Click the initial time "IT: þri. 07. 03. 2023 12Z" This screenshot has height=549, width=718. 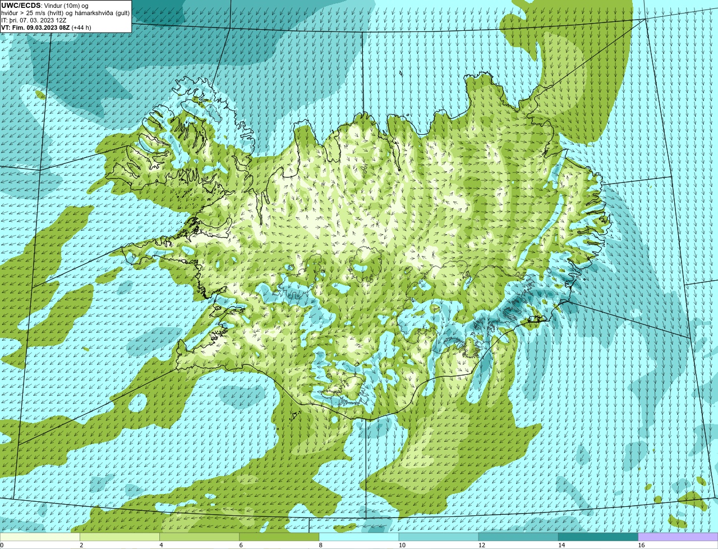[x=35, y=20]
